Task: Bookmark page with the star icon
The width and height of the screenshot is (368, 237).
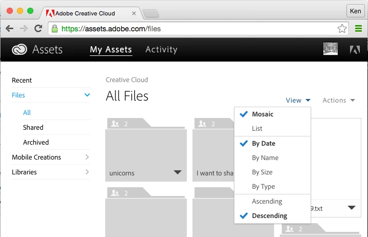Action: pyautogui.click(x=342, y=29)
